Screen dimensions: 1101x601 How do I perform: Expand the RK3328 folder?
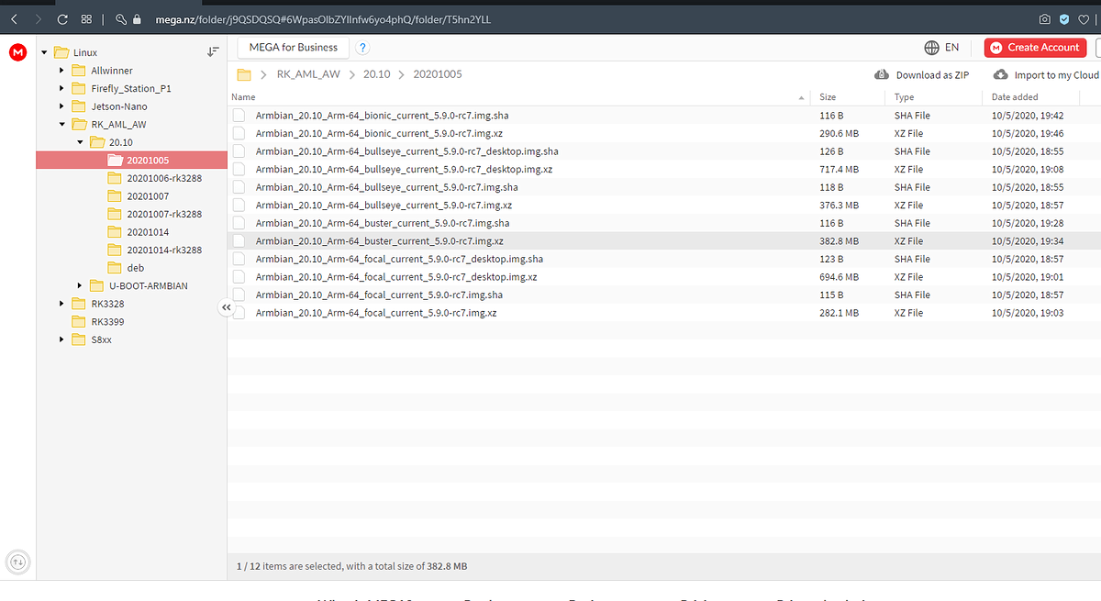61,304
